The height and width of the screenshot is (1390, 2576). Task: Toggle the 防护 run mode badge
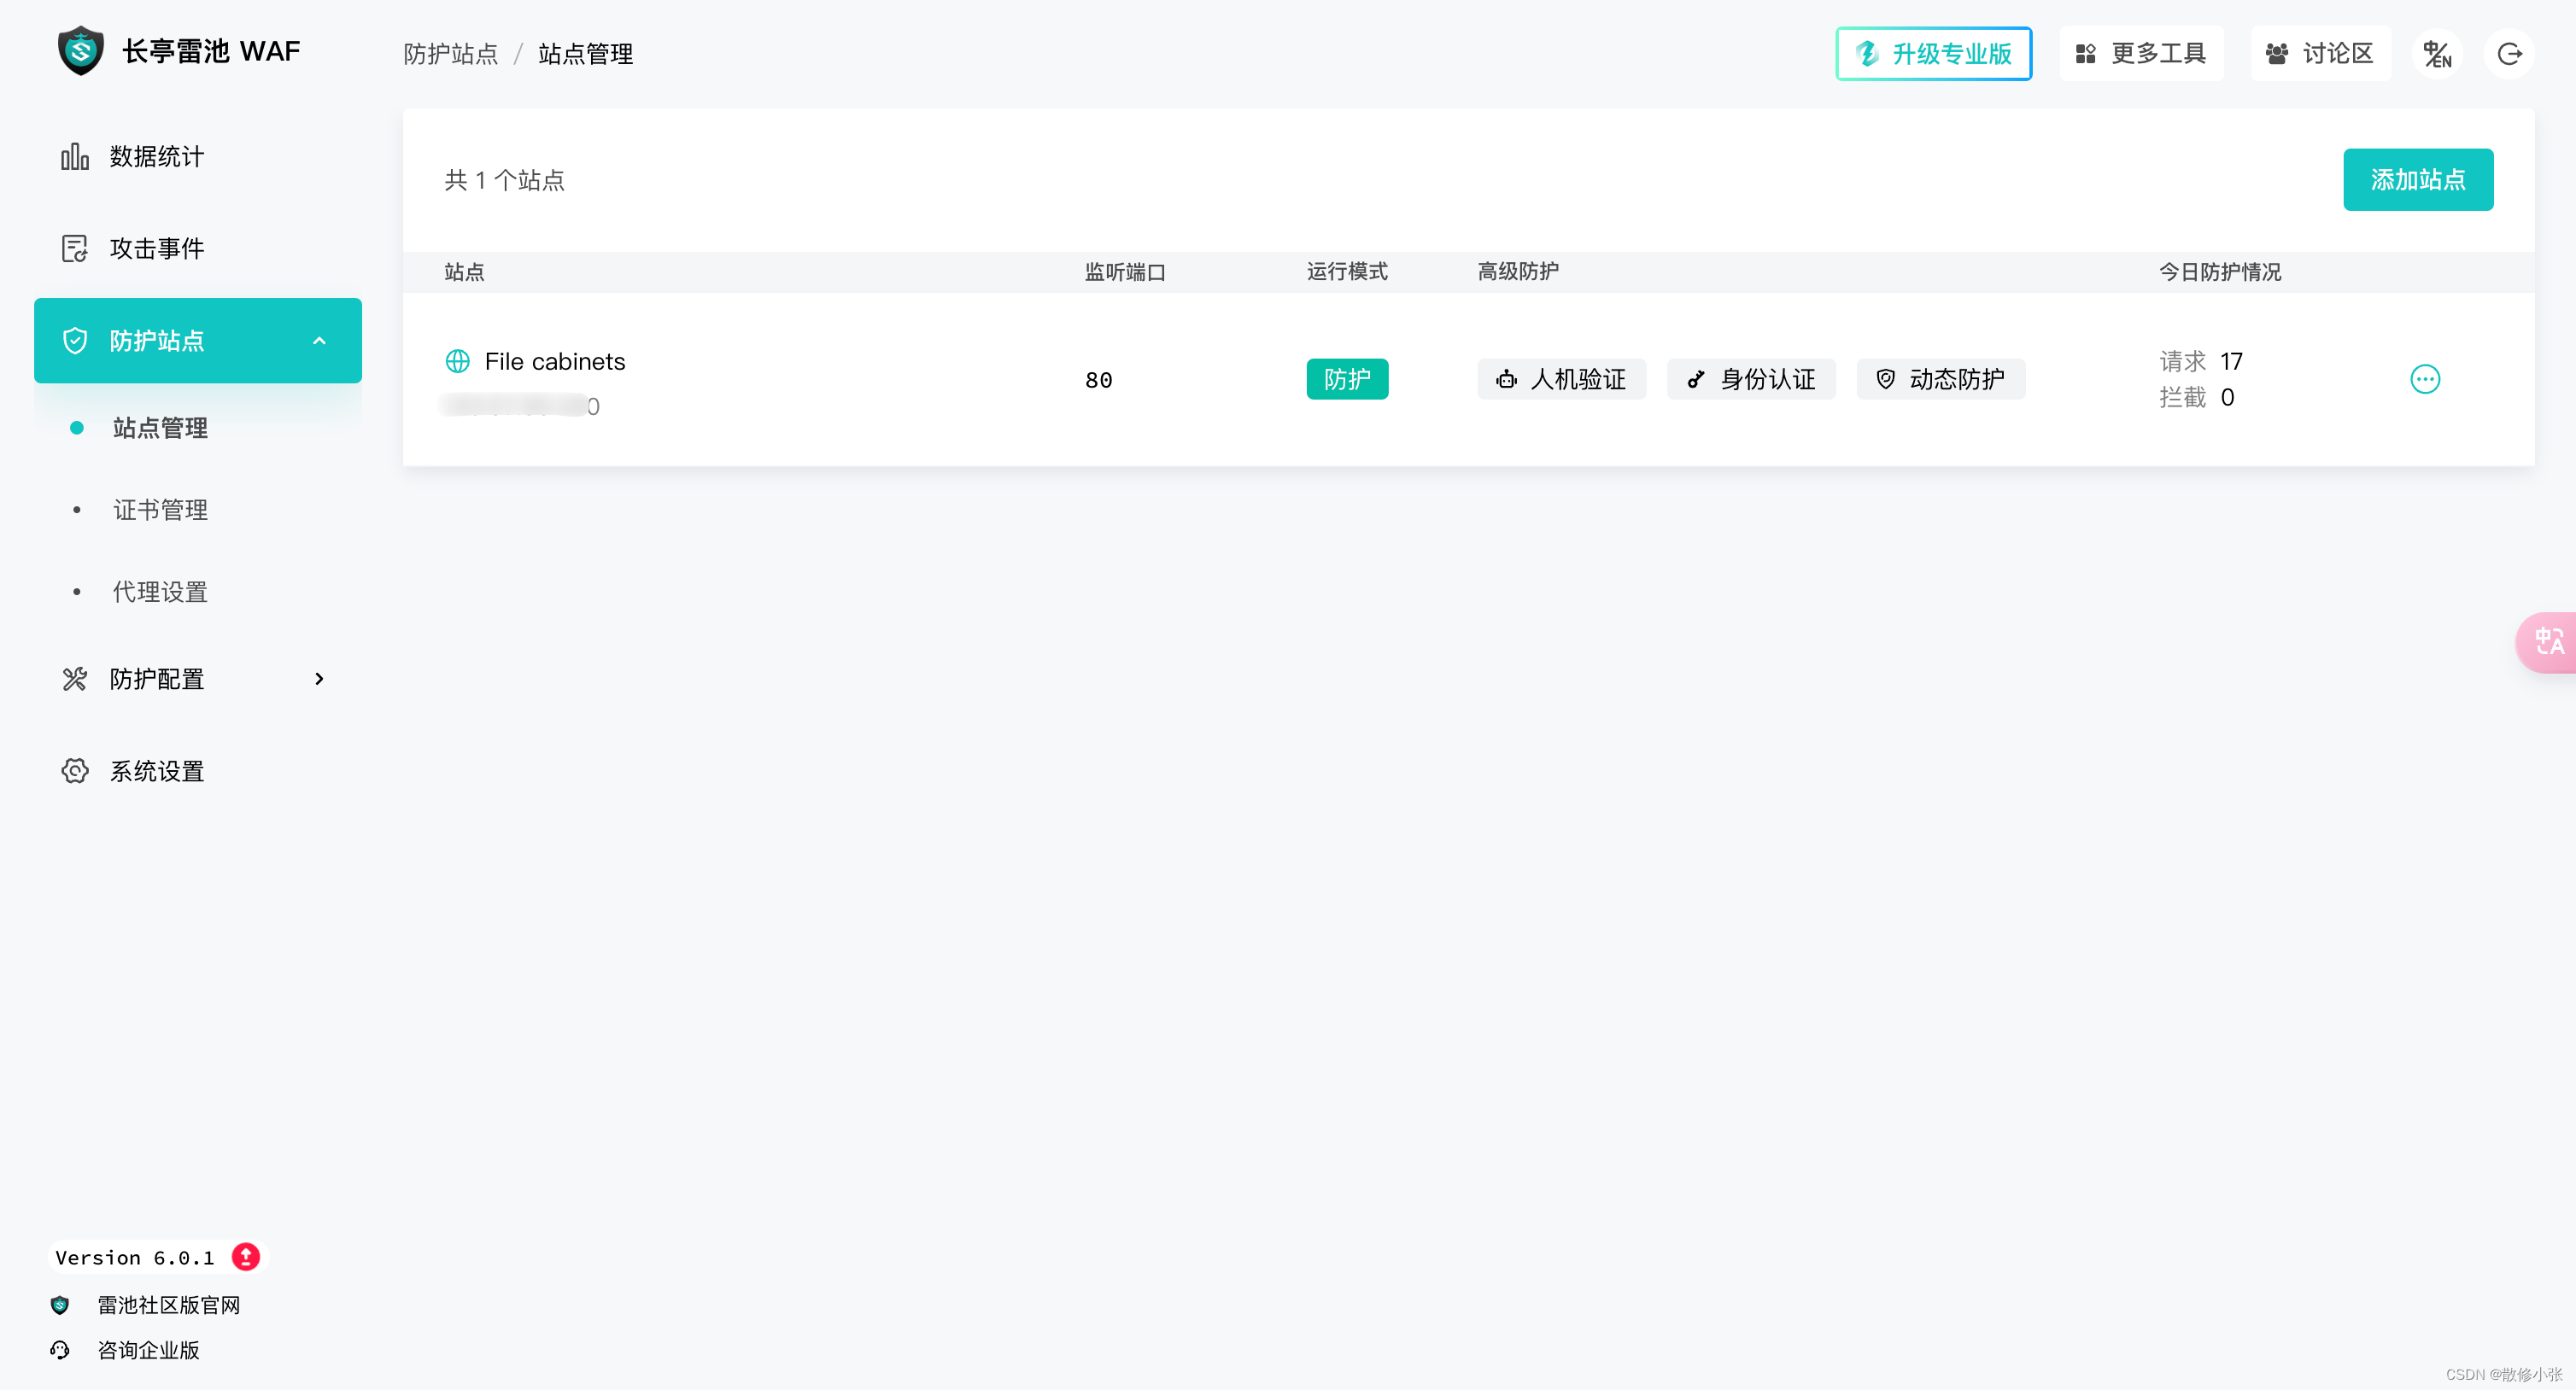click(x=1346, y=379)
